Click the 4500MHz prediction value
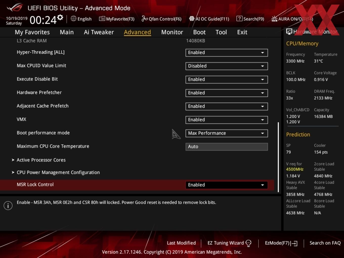The width and height of the screenshot is (344, 258). tap(295, 169)
